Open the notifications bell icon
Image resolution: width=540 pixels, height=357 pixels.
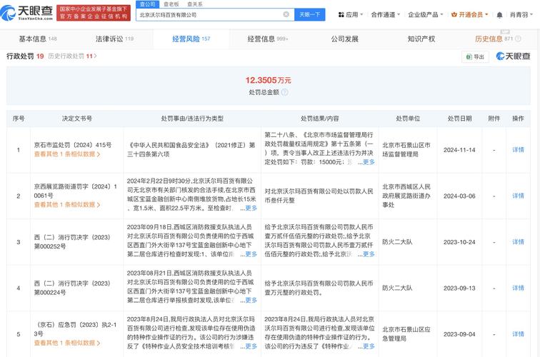499,15
